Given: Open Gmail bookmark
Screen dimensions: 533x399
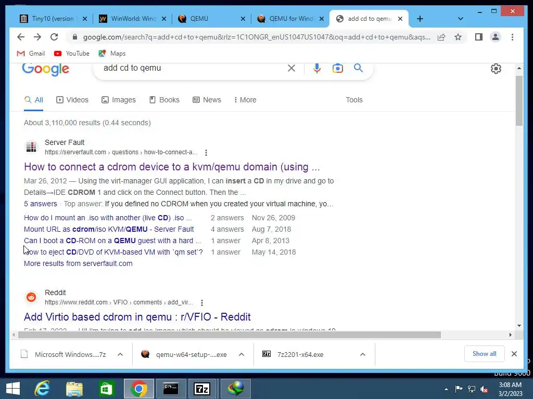Looking at the screenshot, I should click(31, 54).
